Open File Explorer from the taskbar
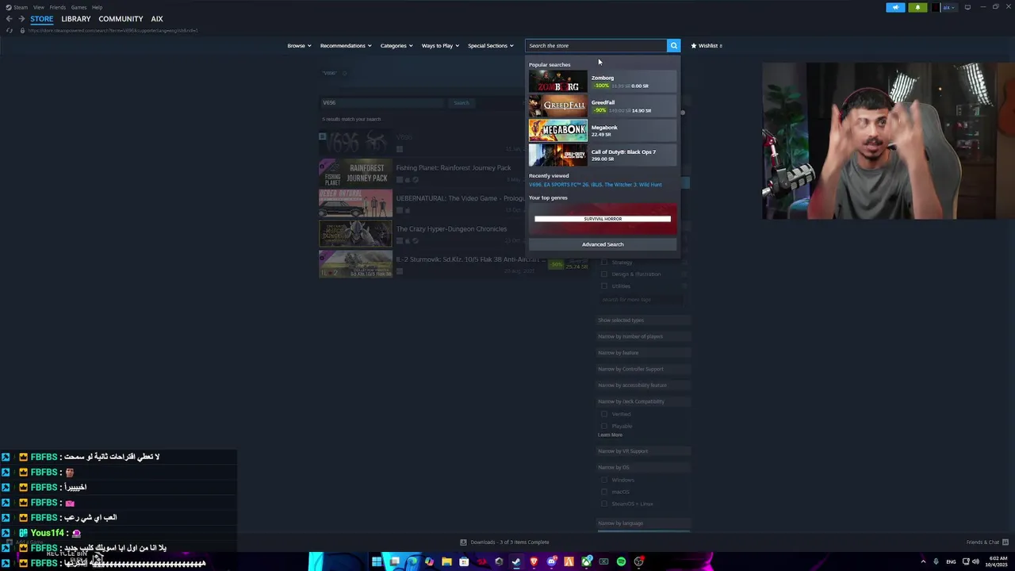The image size is (1015, 571). point(446,561)
